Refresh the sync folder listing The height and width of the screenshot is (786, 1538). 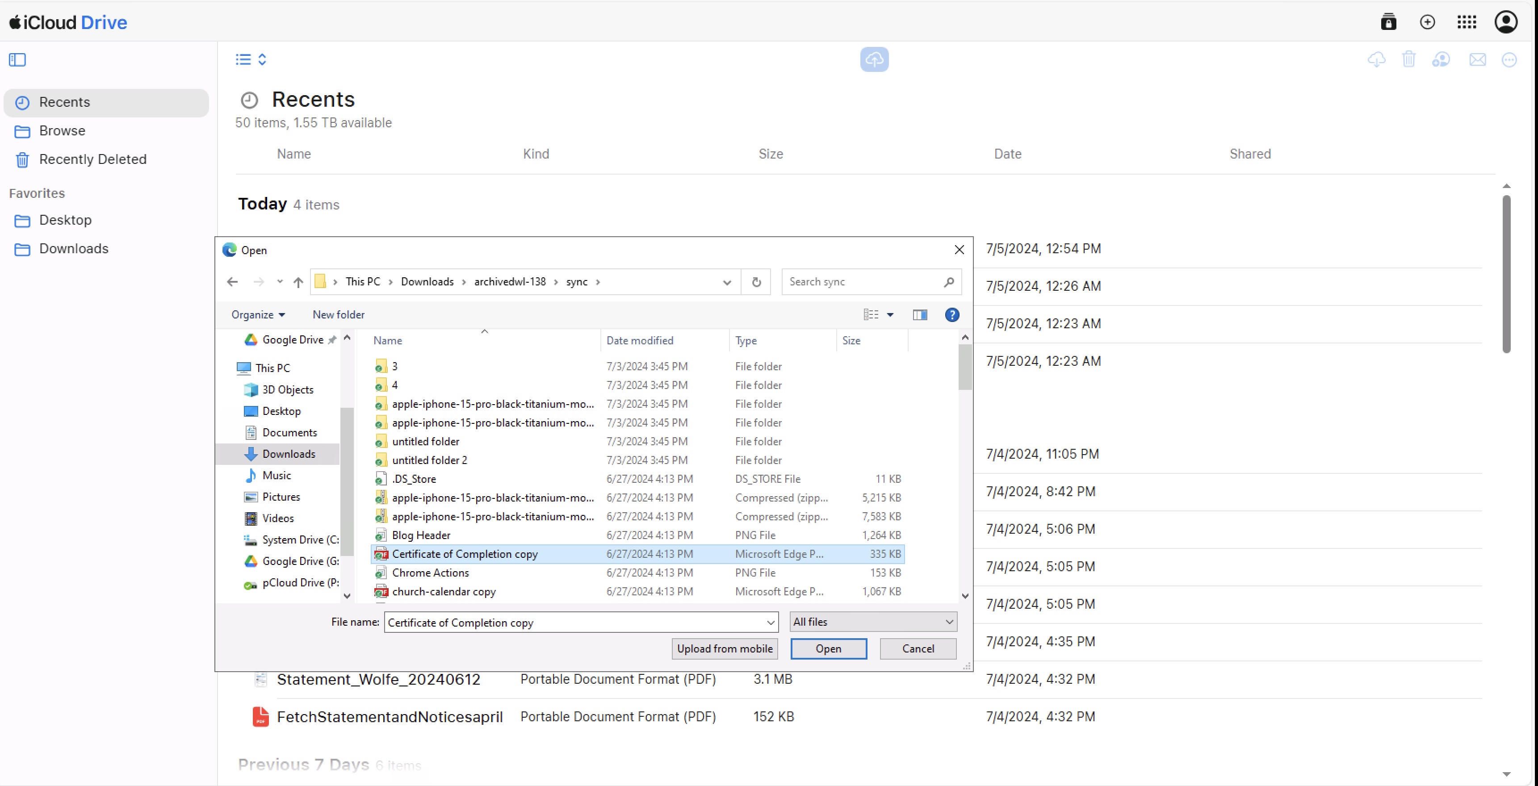756,282
